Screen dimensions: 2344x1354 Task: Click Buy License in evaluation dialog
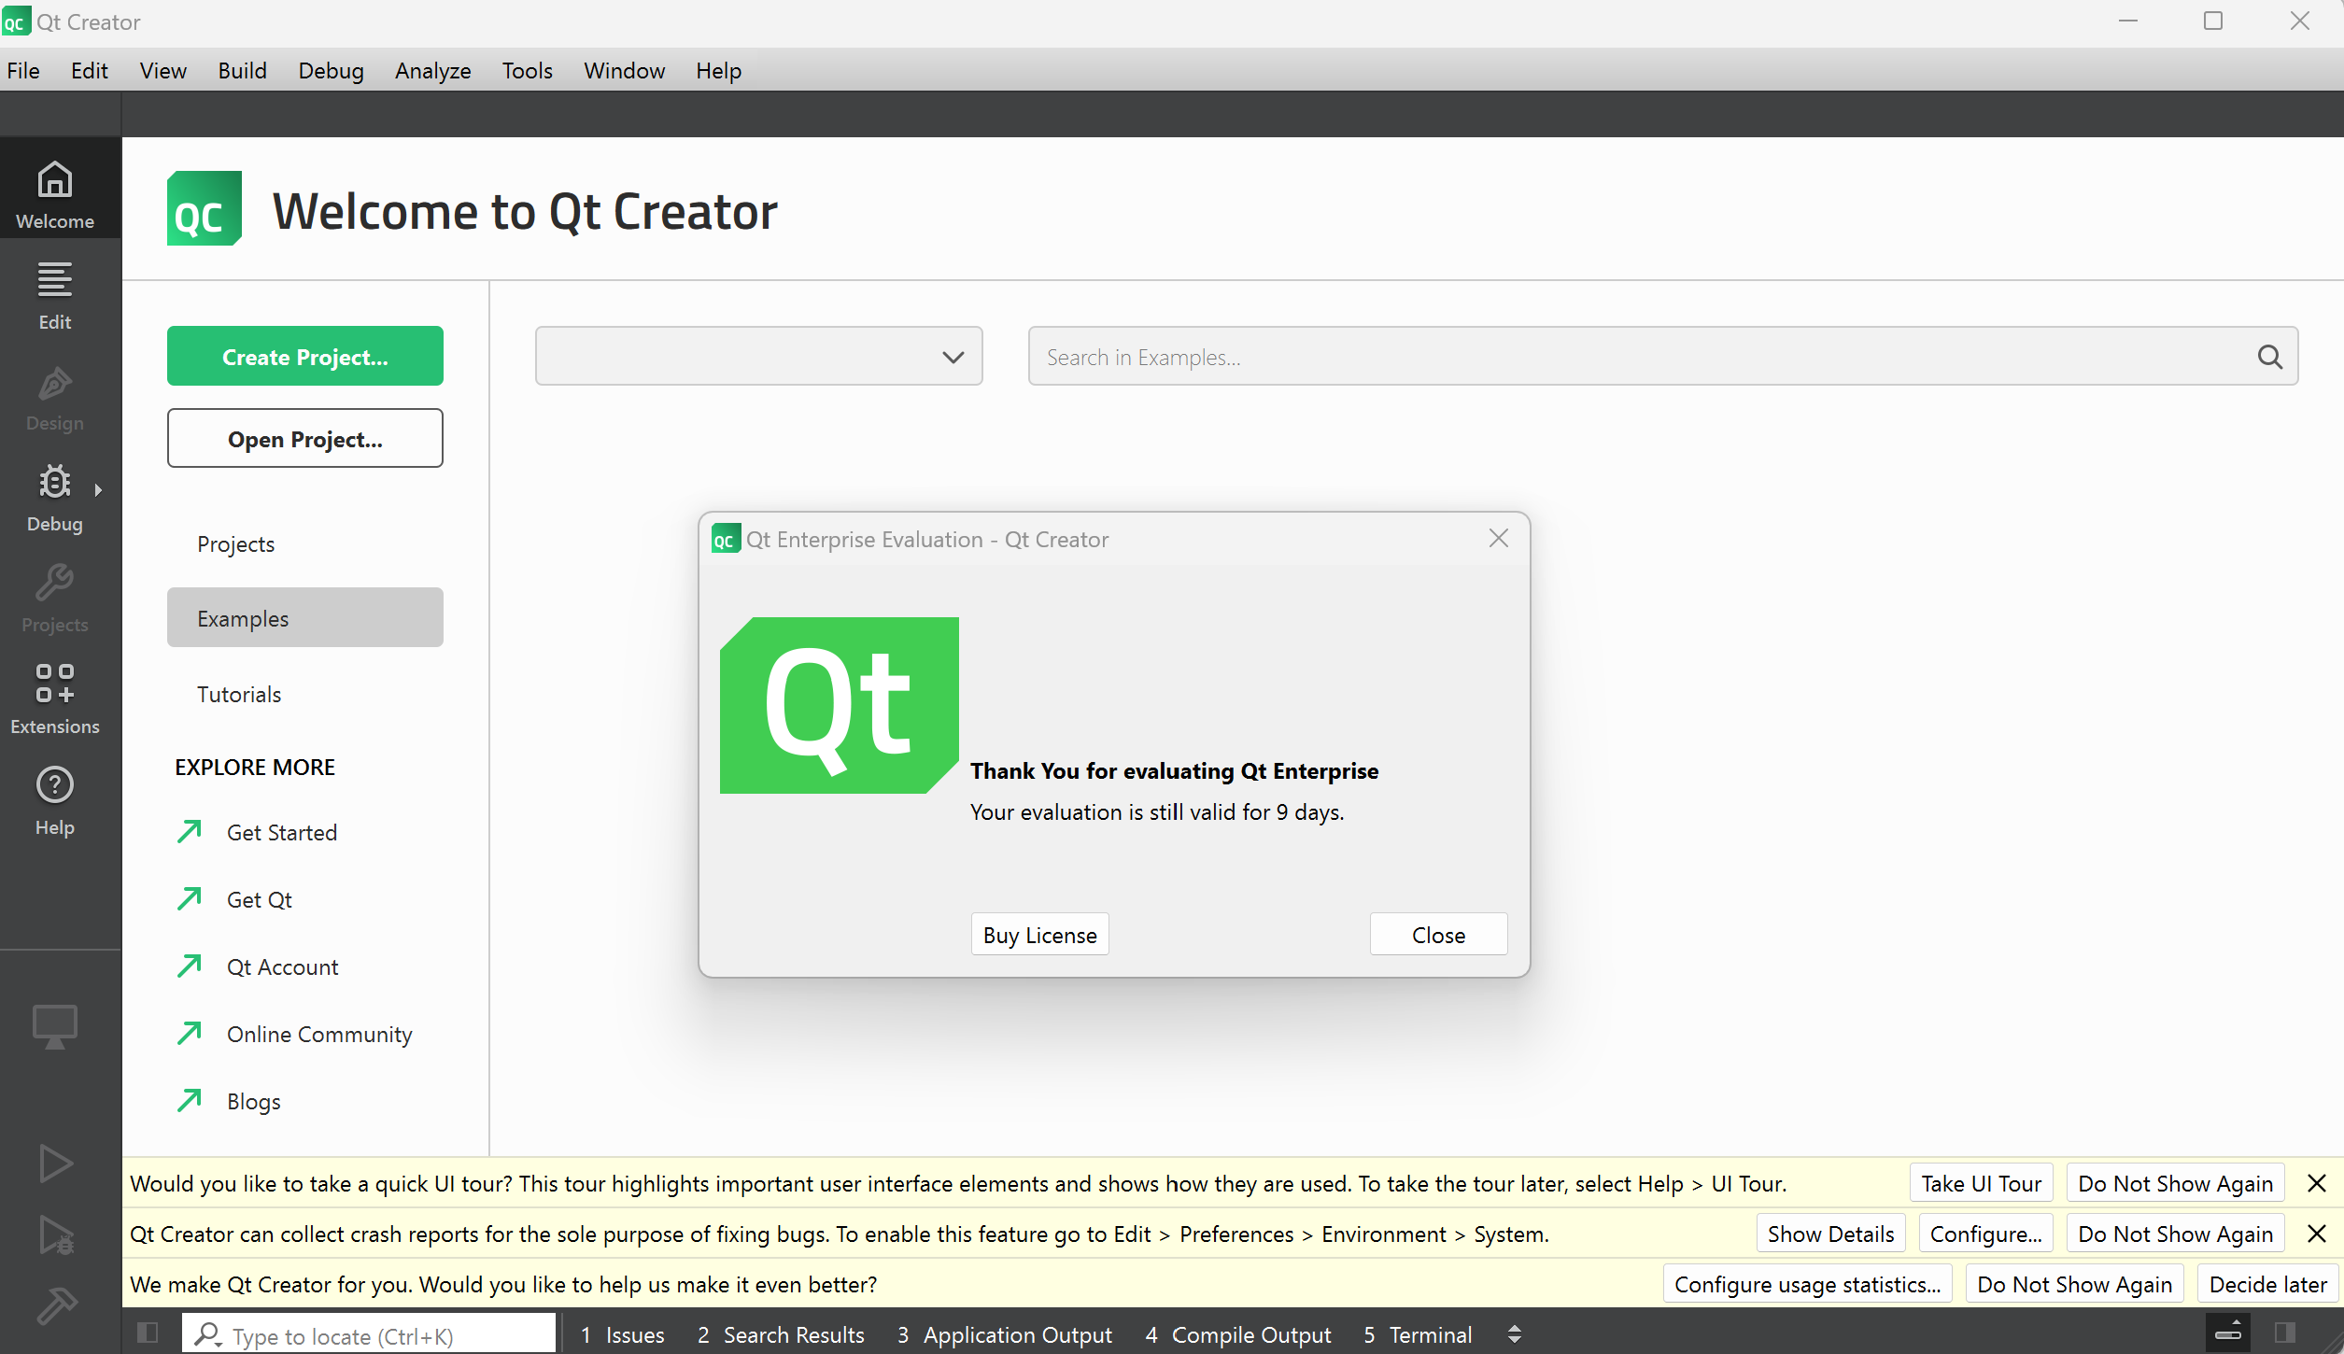pyautogui.click(x=1040, y=934)
